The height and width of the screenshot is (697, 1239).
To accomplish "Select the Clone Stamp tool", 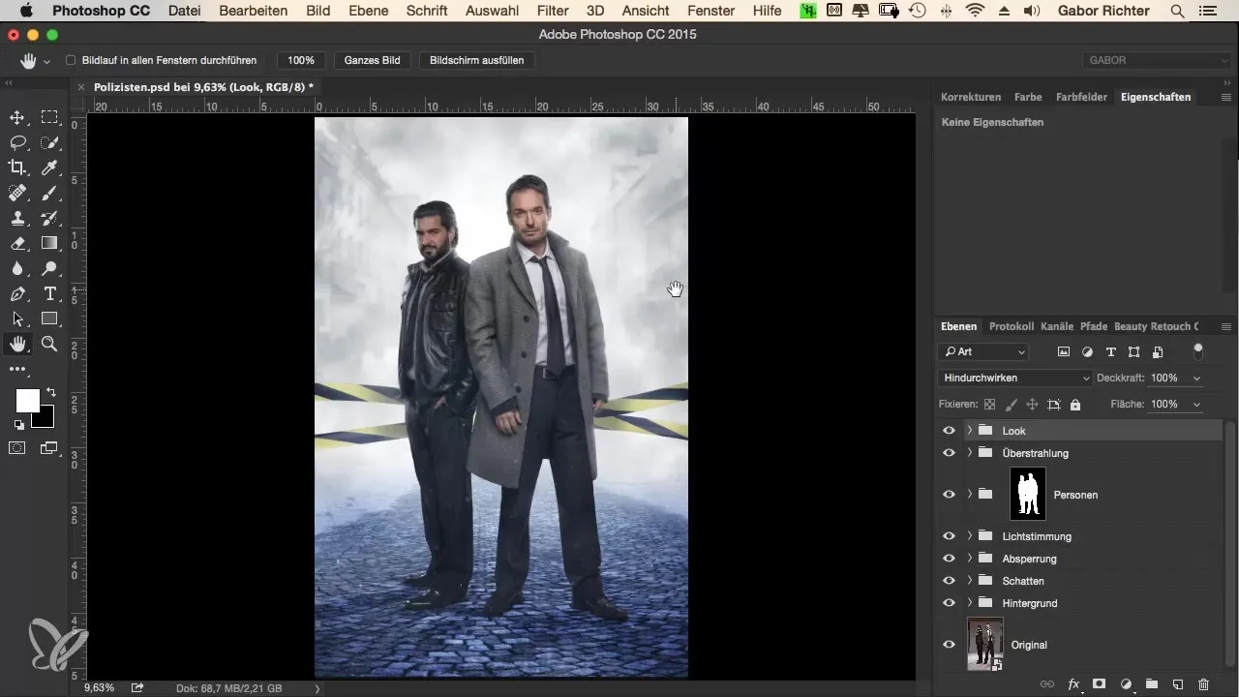I will (17, 219).
